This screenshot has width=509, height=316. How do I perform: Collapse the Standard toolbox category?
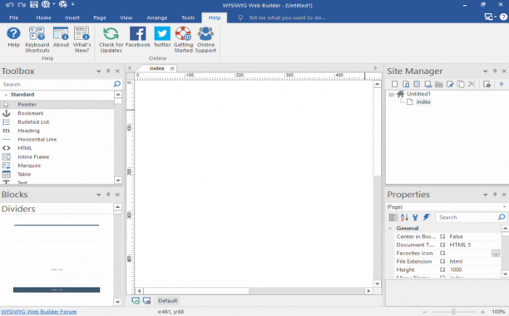pyautogui.click(x=6, y=95)
